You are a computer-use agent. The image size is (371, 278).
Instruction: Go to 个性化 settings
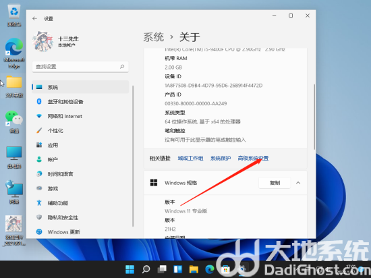tap(80, 131)
